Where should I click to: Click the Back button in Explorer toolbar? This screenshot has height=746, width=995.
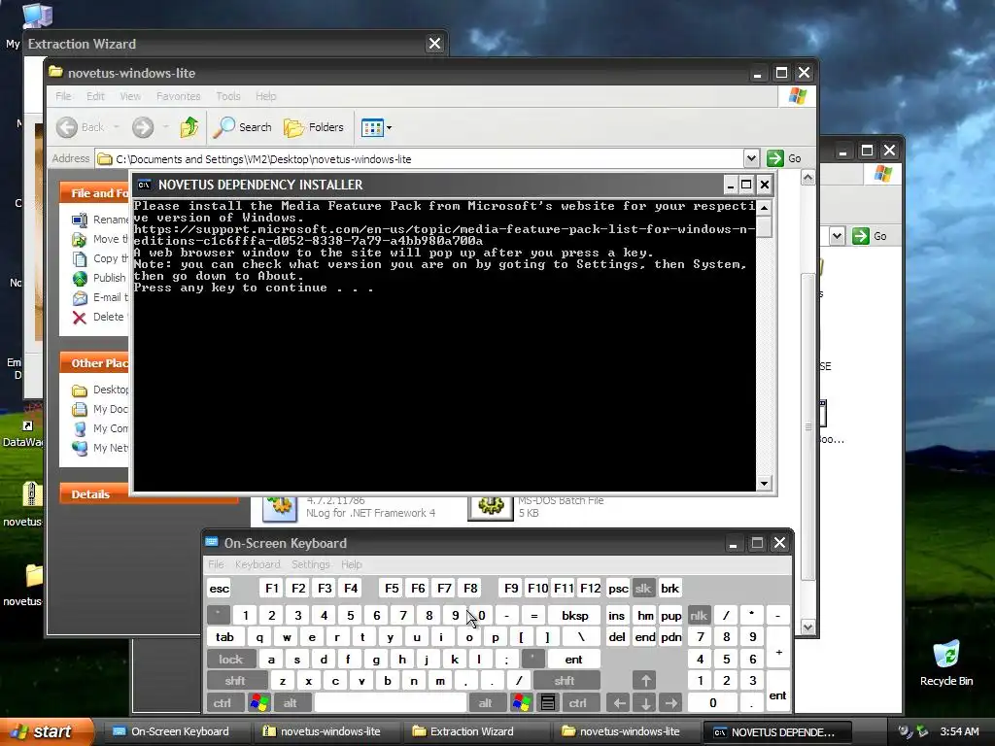80,127
